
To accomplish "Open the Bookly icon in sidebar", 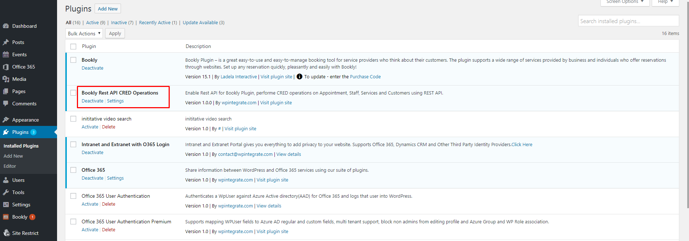I will point(6,217).
